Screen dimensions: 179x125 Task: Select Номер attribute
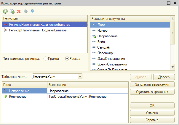[130, 31]
